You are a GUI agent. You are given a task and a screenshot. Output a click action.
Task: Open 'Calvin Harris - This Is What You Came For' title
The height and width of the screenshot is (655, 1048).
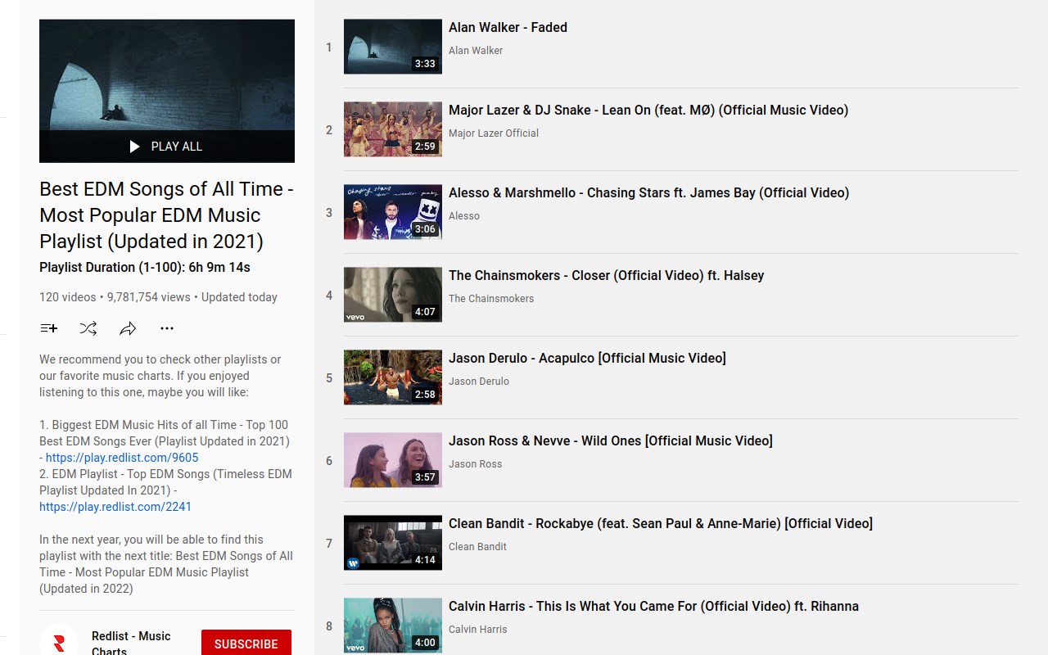click(653, 606)
